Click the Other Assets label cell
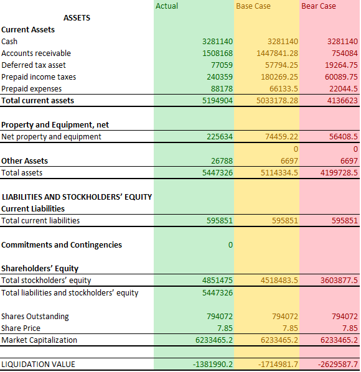 coord(77,161)
